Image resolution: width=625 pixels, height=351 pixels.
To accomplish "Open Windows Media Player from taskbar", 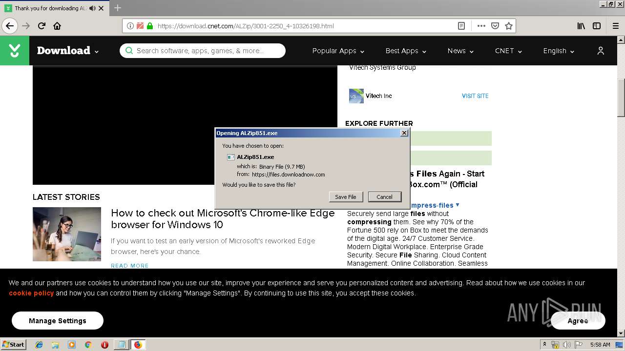I will (72, 345).
